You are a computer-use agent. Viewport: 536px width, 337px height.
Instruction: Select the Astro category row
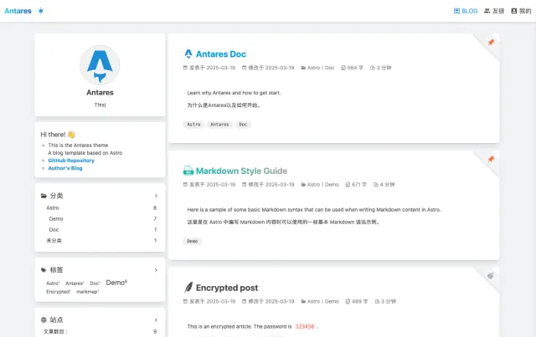point(101,207)
